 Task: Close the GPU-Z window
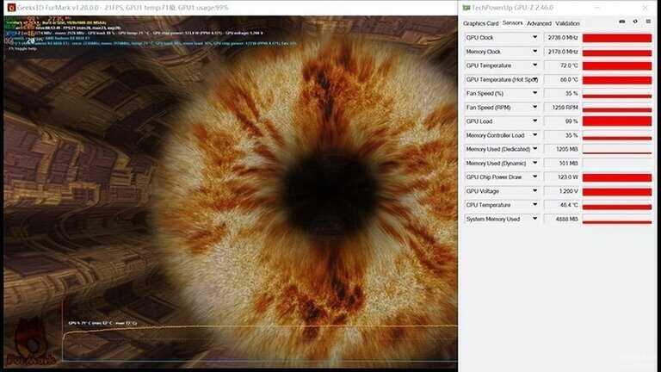645,8
